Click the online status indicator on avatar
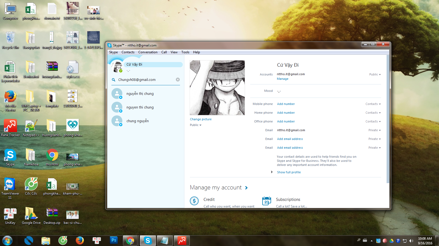Image resolution: width=439 pixels, height=246 pixels. 121,71
